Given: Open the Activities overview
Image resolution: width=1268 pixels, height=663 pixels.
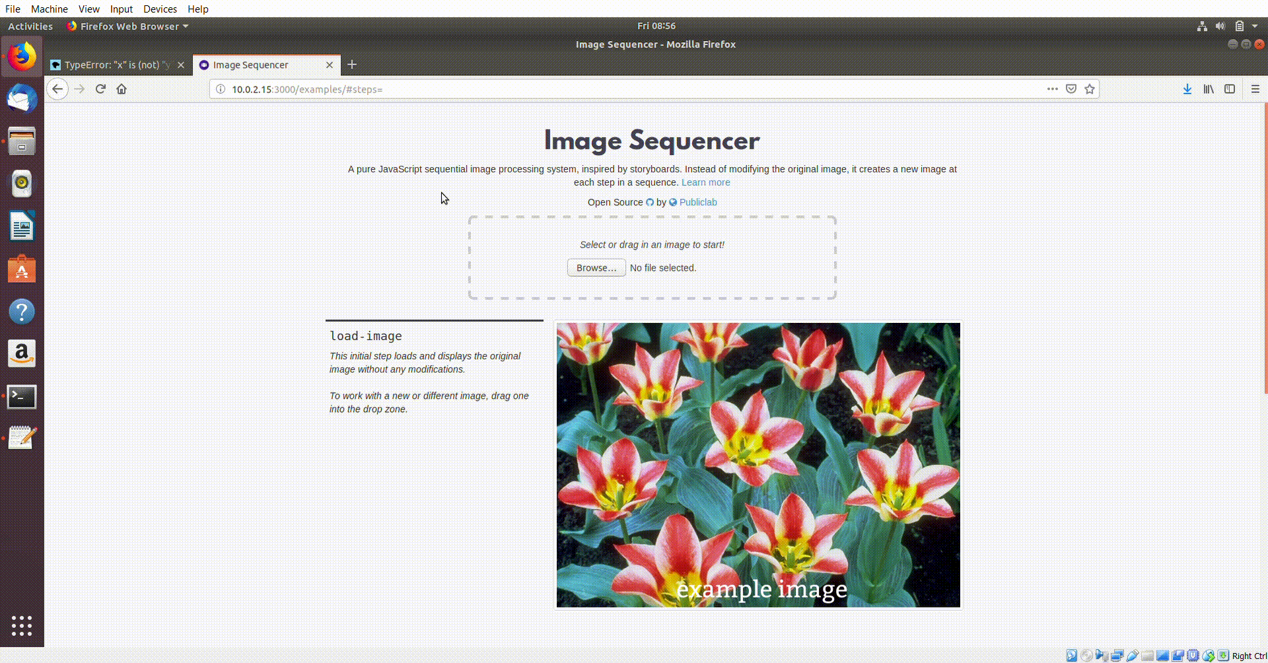Looking at the screenshot, I should tap(30, 26).
